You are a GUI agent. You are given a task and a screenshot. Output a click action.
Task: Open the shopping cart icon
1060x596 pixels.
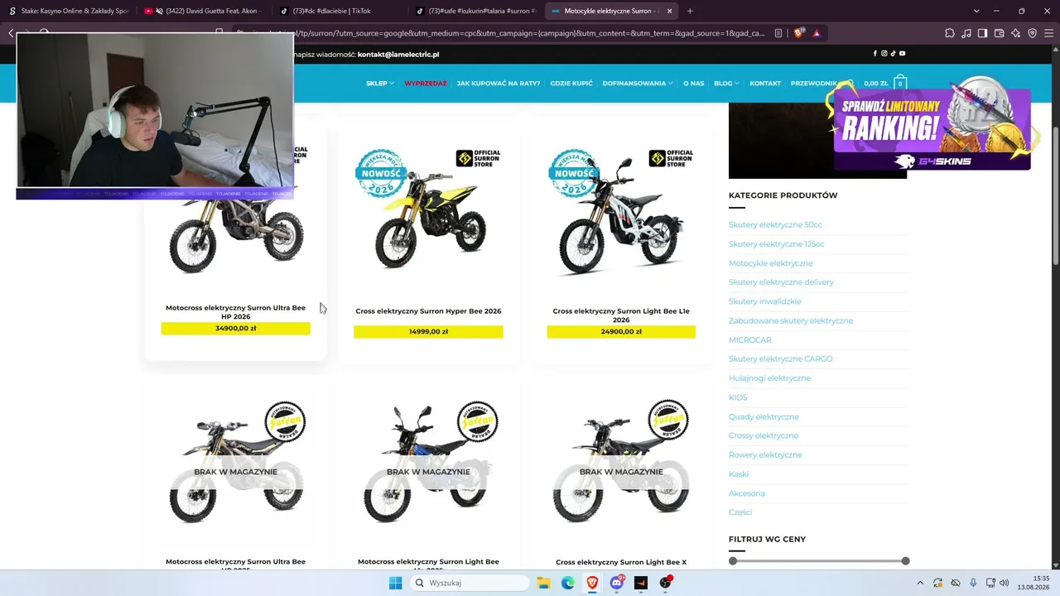click(900, 83)
